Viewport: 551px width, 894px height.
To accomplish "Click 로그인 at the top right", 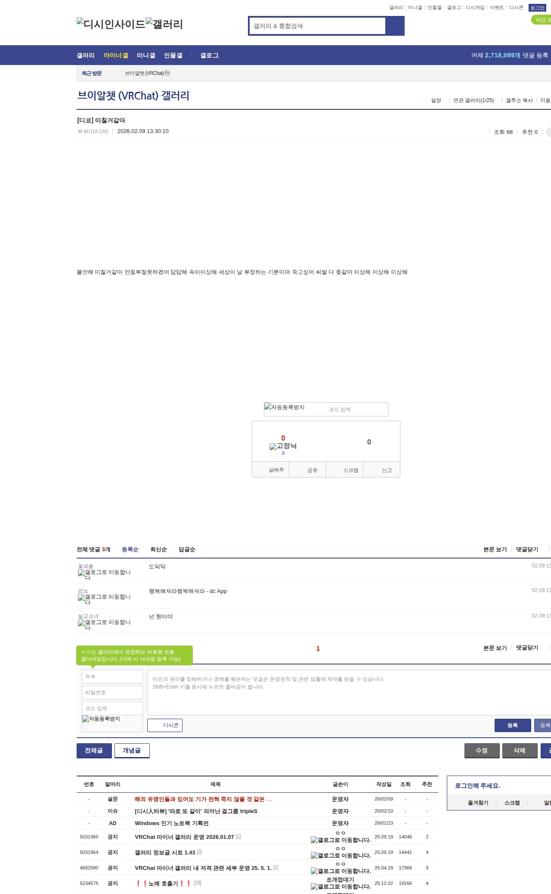I will [x=537, y=8].
